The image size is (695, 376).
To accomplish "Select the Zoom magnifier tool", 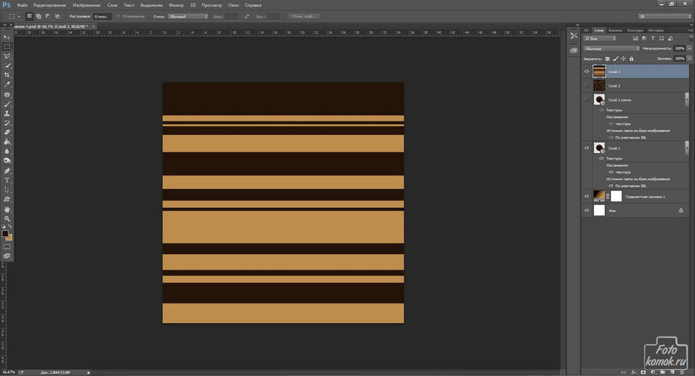I will click(7, 219).
